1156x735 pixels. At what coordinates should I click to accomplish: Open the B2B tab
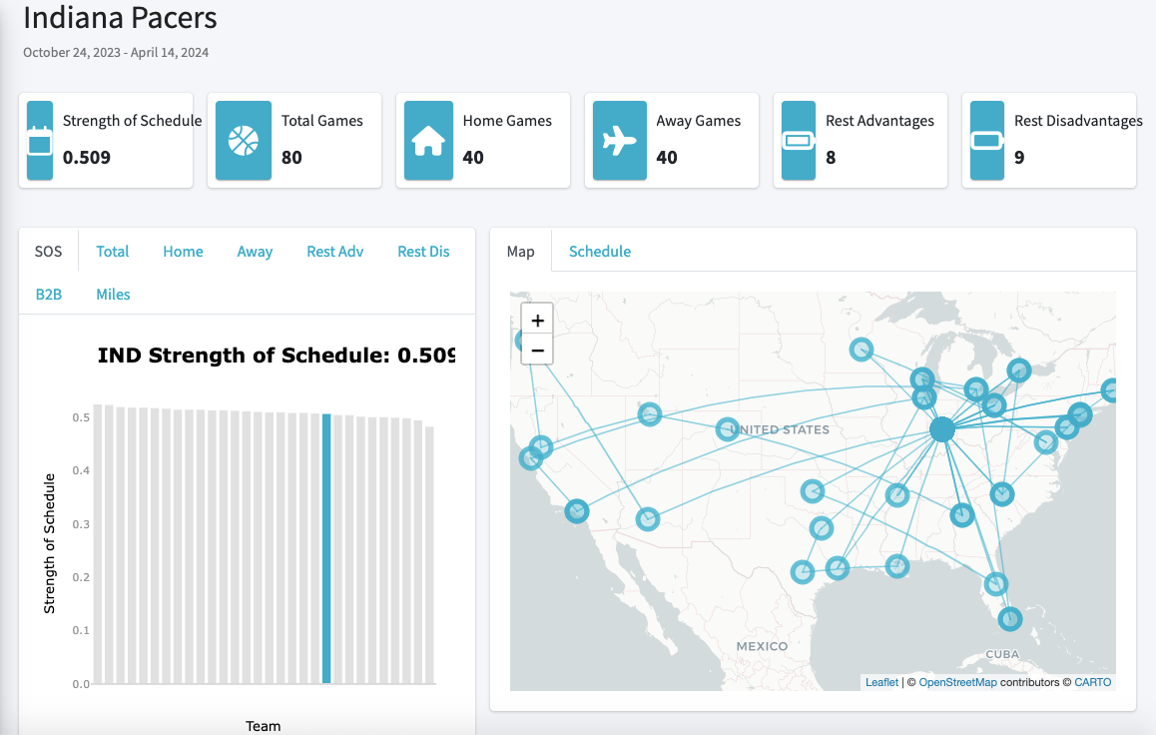pos(49,295)
